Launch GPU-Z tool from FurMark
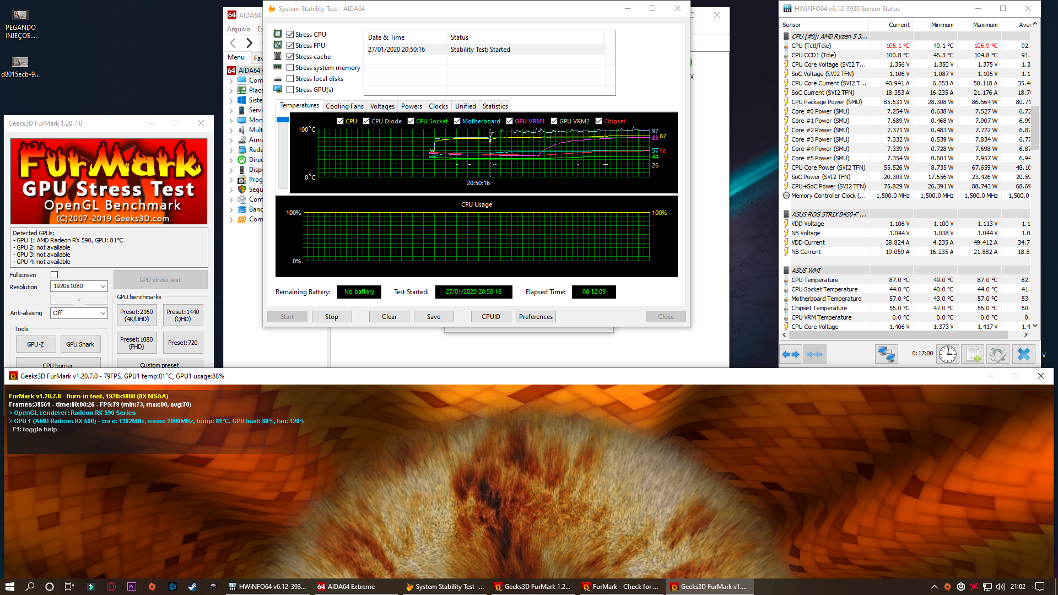The image size is (1058, 595). (36, 344)
